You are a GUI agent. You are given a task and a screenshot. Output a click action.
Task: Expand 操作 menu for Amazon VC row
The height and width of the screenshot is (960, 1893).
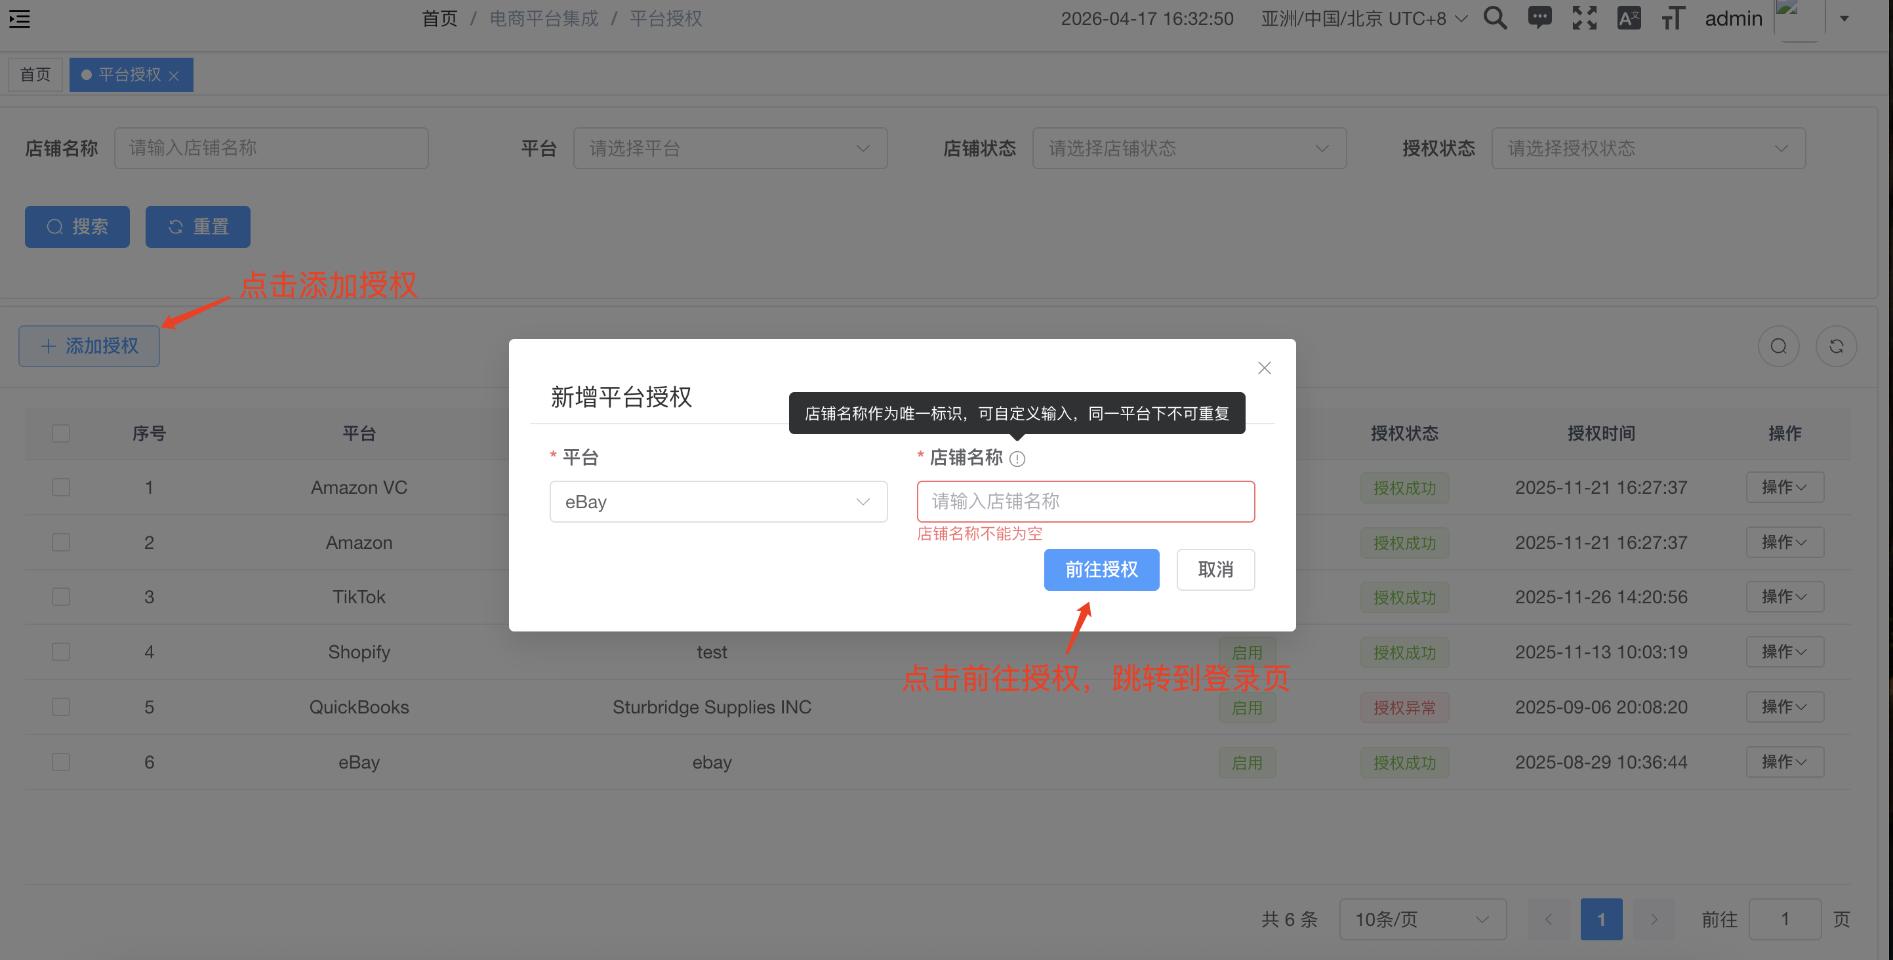1784,488
